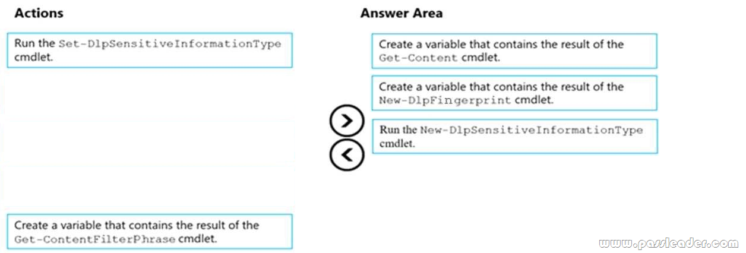Screen dimensions: 746x253
Task: Click empty space under the last answer step
Action: [x=514, y=190]
